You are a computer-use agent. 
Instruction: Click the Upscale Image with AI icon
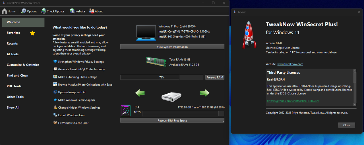pyautogui.click(x=55, y=92)
